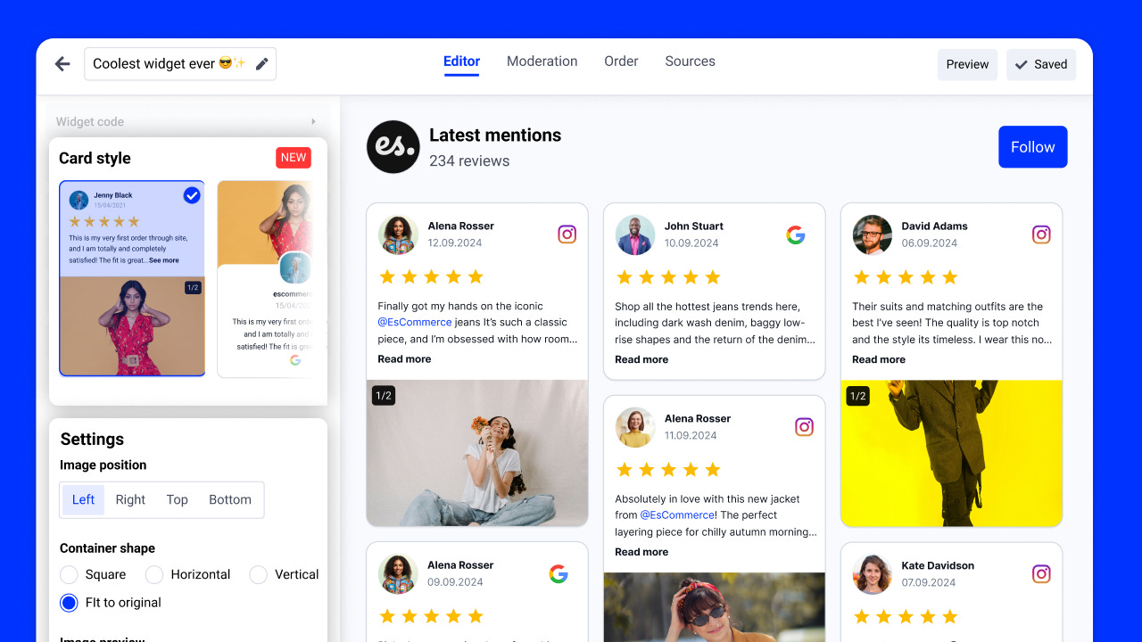Open the Moderation tab

[x=542, y=62]
